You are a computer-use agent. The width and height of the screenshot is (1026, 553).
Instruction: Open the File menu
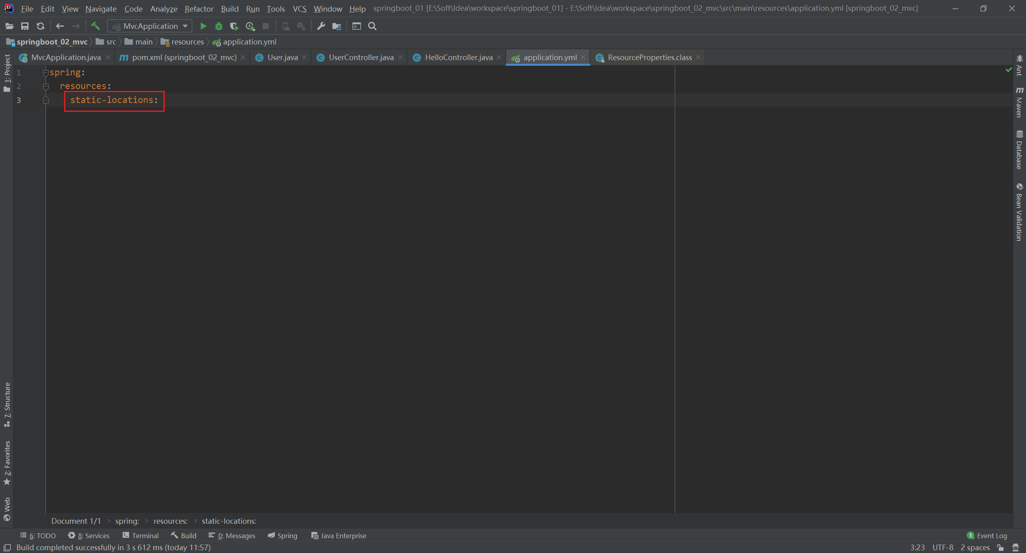27,8
